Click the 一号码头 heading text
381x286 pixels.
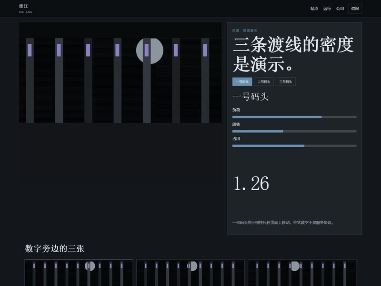click(251, 97)
